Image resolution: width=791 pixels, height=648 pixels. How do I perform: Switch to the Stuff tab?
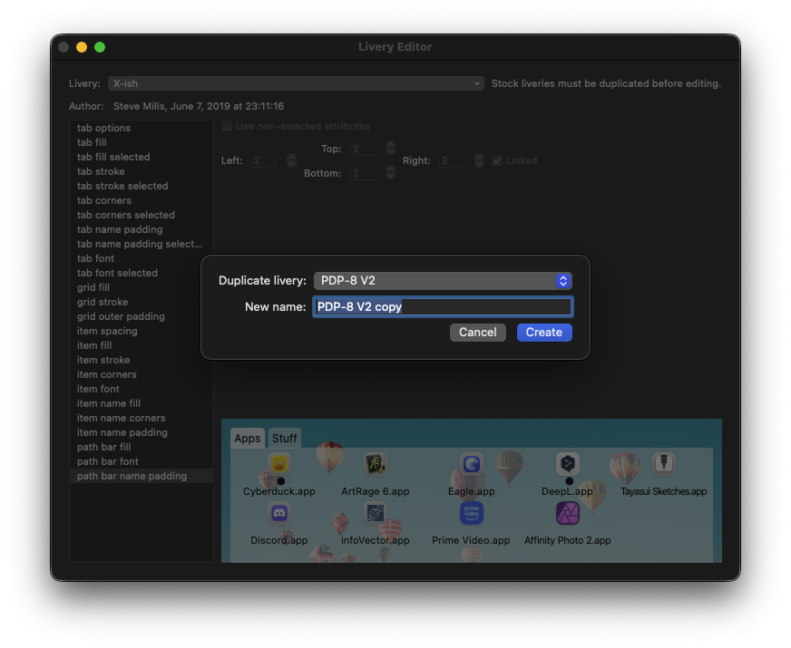[285, 439]
